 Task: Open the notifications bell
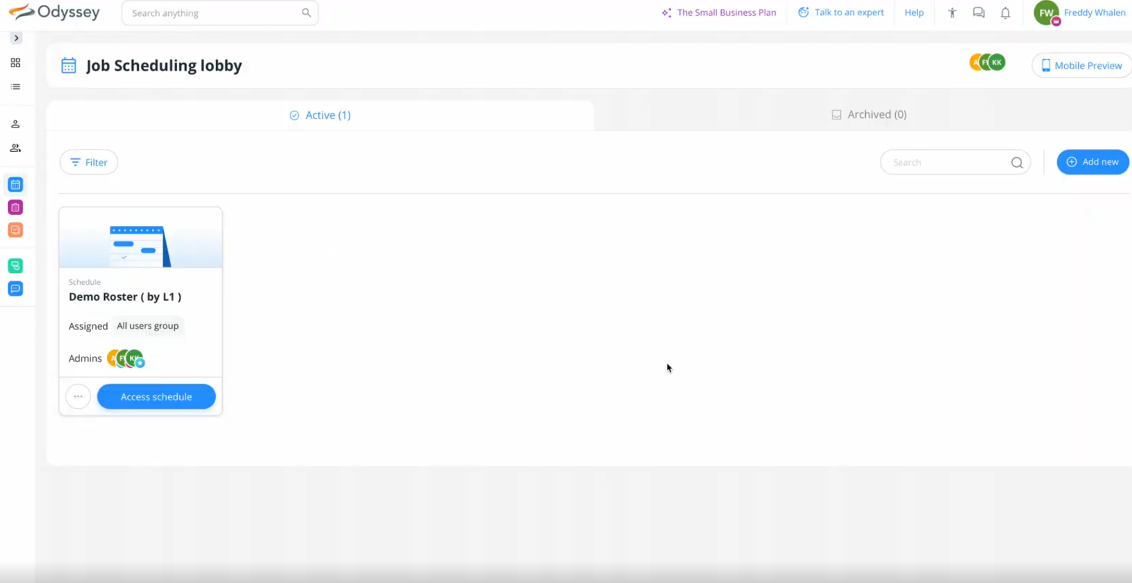tap(1005, 13)
